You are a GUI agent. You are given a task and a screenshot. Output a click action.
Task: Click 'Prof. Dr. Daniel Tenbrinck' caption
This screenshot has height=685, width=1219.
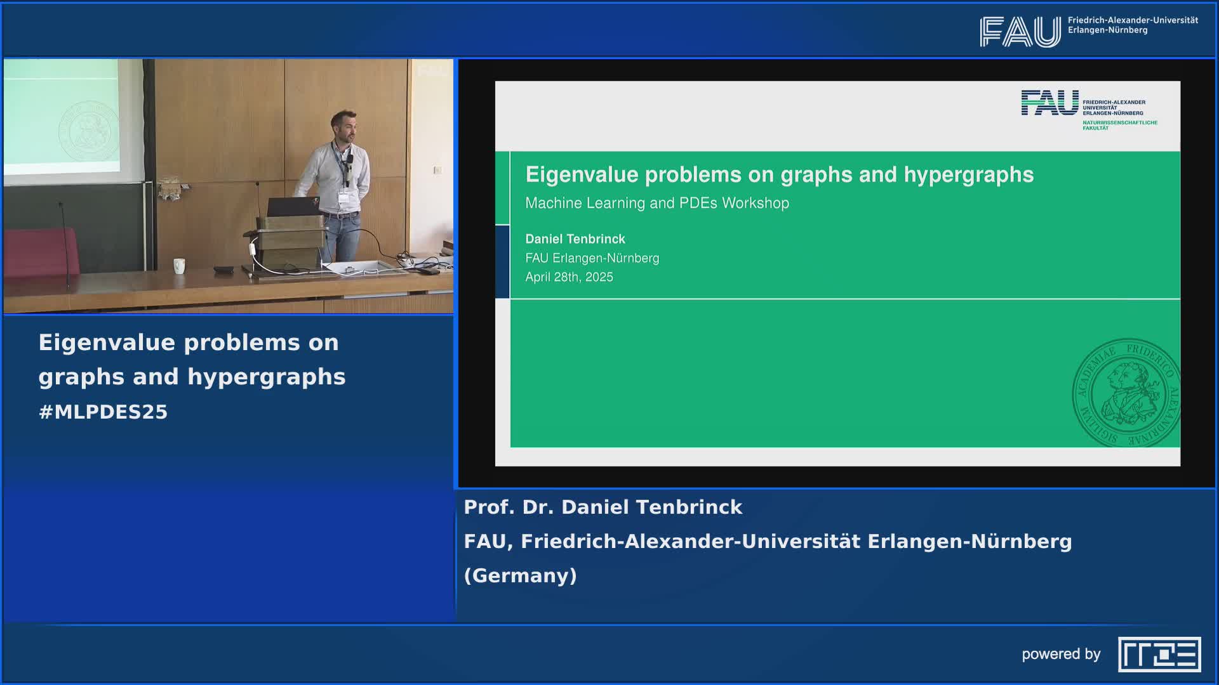pyautogui.click(x=603, y=507)
